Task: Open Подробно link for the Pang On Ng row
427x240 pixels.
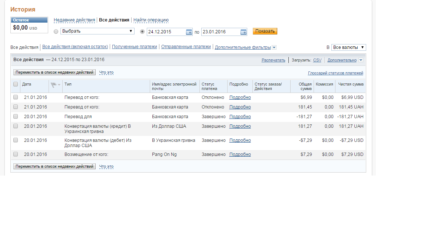Action: point(240,154)
